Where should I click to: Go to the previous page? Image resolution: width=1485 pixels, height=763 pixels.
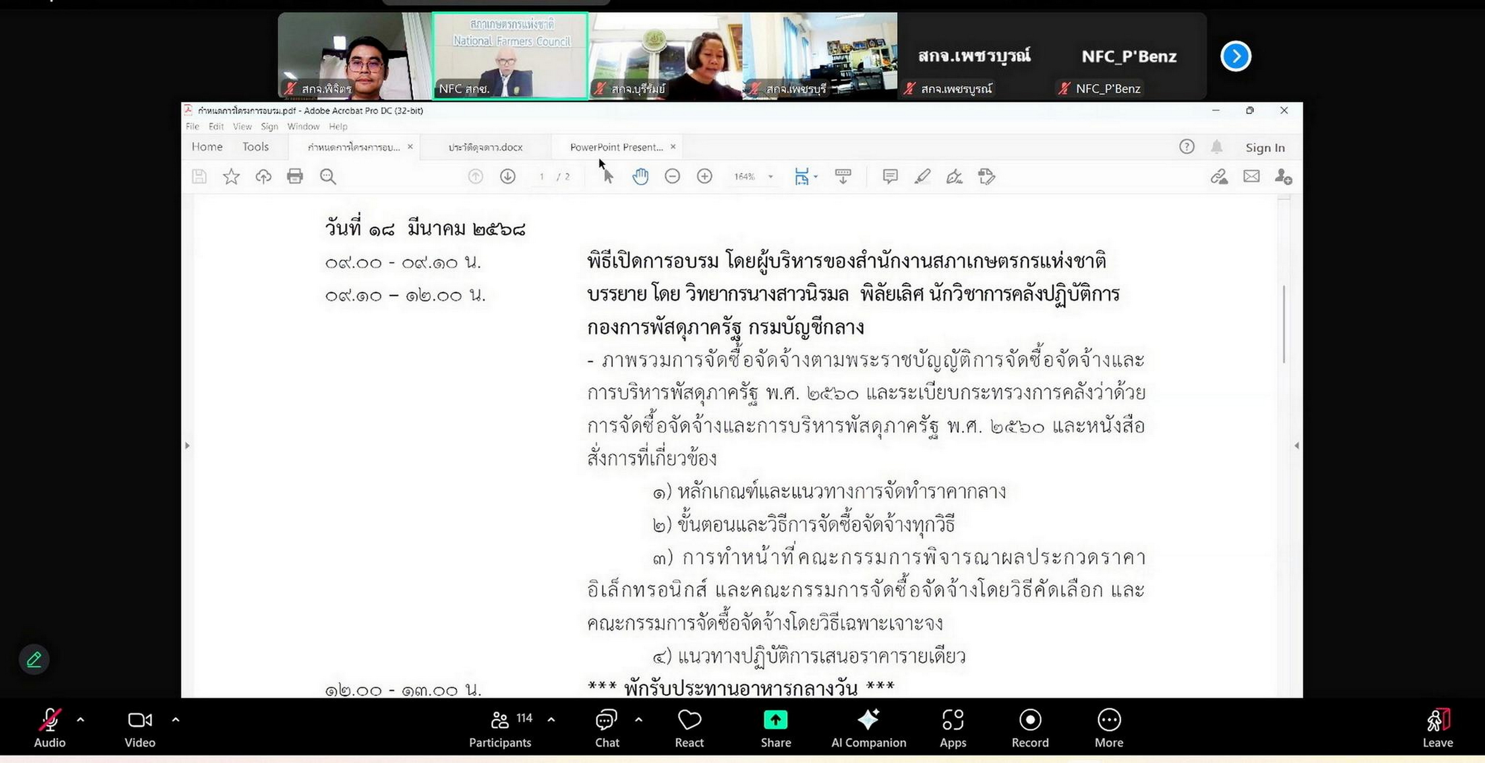pyautogui.click(x=475, y=176)
